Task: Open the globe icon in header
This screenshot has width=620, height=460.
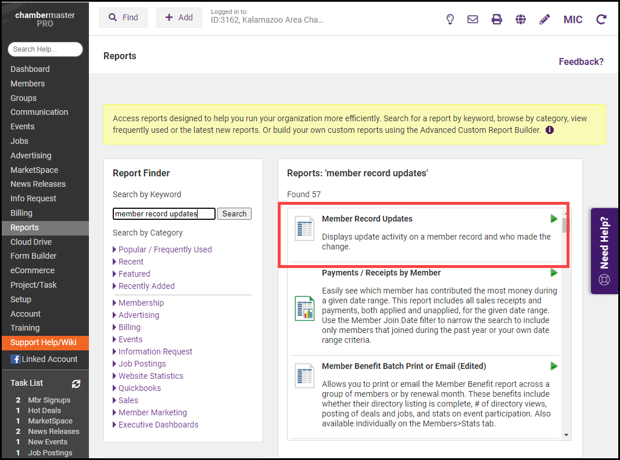Action: point(521,19)
